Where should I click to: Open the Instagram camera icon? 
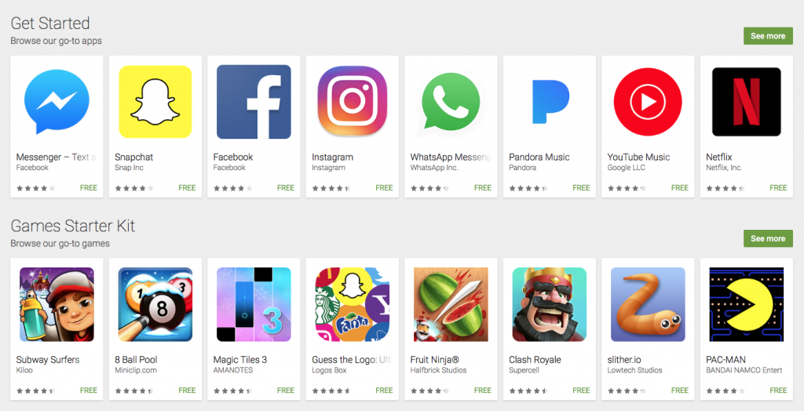353,101
